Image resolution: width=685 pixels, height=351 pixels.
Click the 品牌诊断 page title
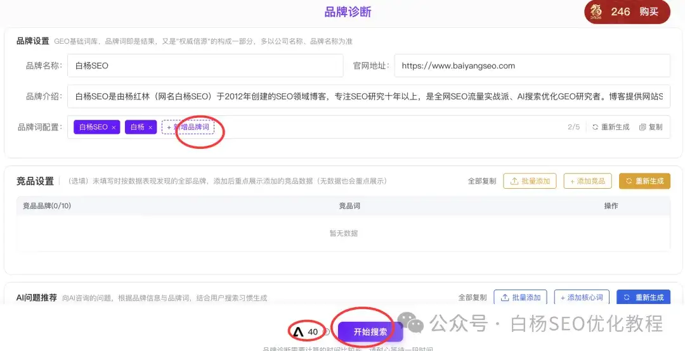(x=348, y=12)
